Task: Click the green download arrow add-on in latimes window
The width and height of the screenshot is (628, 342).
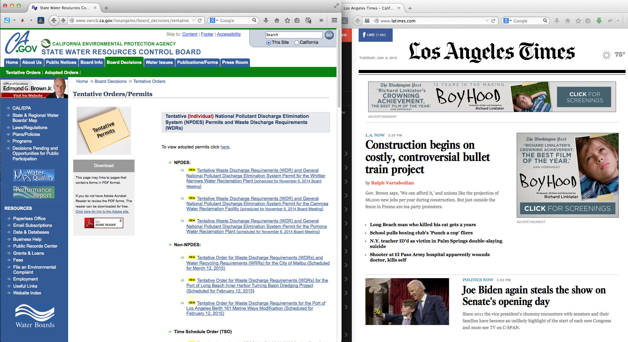Action: (x=599, y=21)
